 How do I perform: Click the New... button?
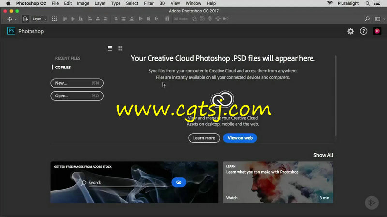coord(77,83)
